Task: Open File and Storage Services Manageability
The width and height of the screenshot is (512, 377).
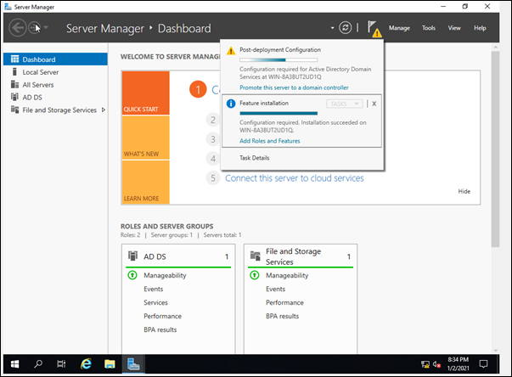Action: pyautogui.click(x=287, y=275)
